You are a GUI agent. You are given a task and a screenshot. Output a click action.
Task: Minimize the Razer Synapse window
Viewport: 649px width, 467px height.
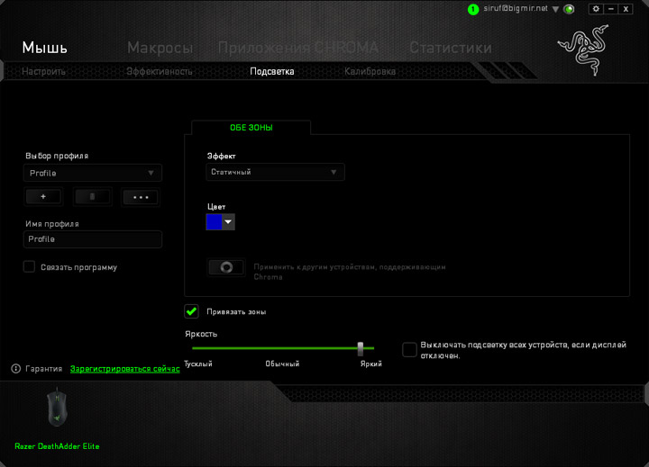(x=611, y=9)
